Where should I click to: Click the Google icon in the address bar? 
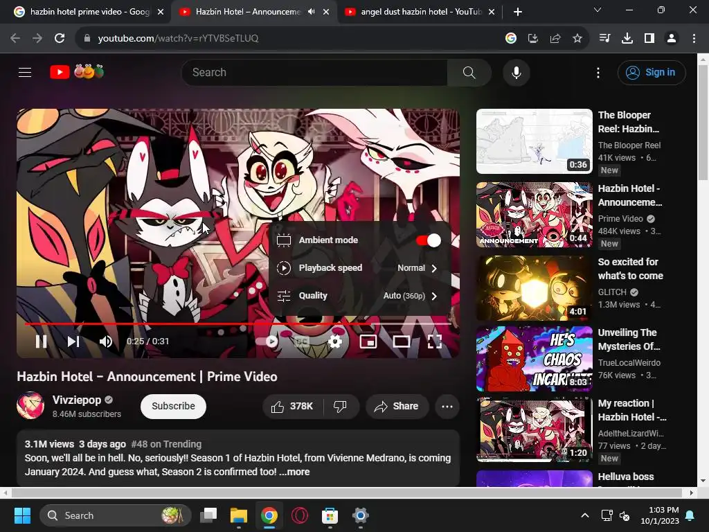tap(511, 39)
